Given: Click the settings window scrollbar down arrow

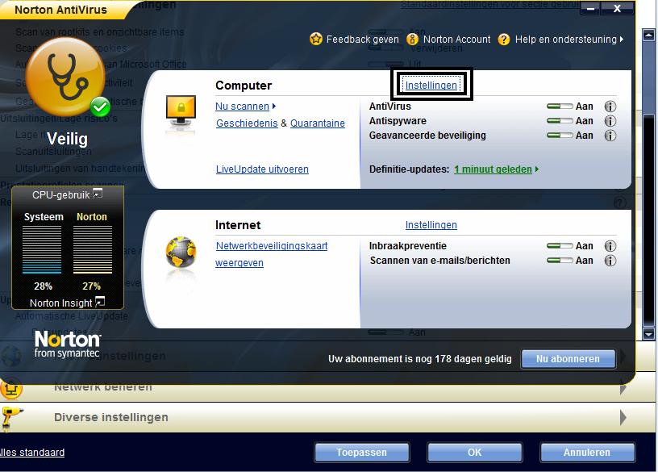Looking at the screenshot, I should [x=648, y=334].
